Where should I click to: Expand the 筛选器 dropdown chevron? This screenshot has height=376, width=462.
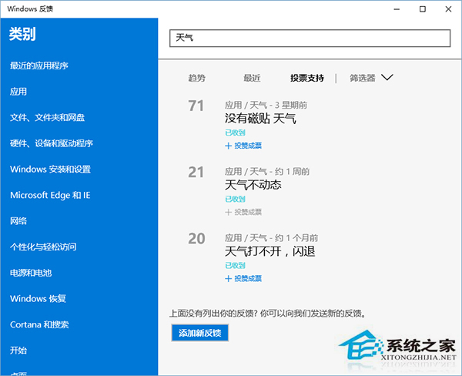(387, 78)
